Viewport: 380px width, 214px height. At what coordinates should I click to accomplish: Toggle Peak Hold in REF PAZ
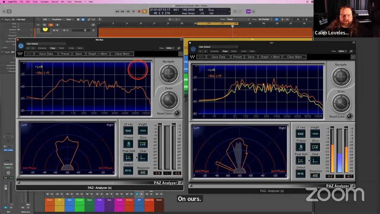point(301,160)
